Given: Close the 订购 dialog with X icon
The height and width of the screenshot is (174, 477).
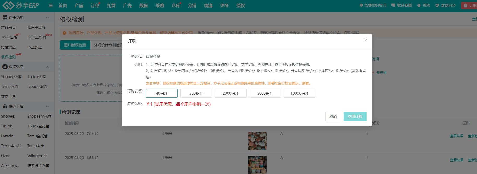Looking at the screenshot, I should [x=365, y=40].
